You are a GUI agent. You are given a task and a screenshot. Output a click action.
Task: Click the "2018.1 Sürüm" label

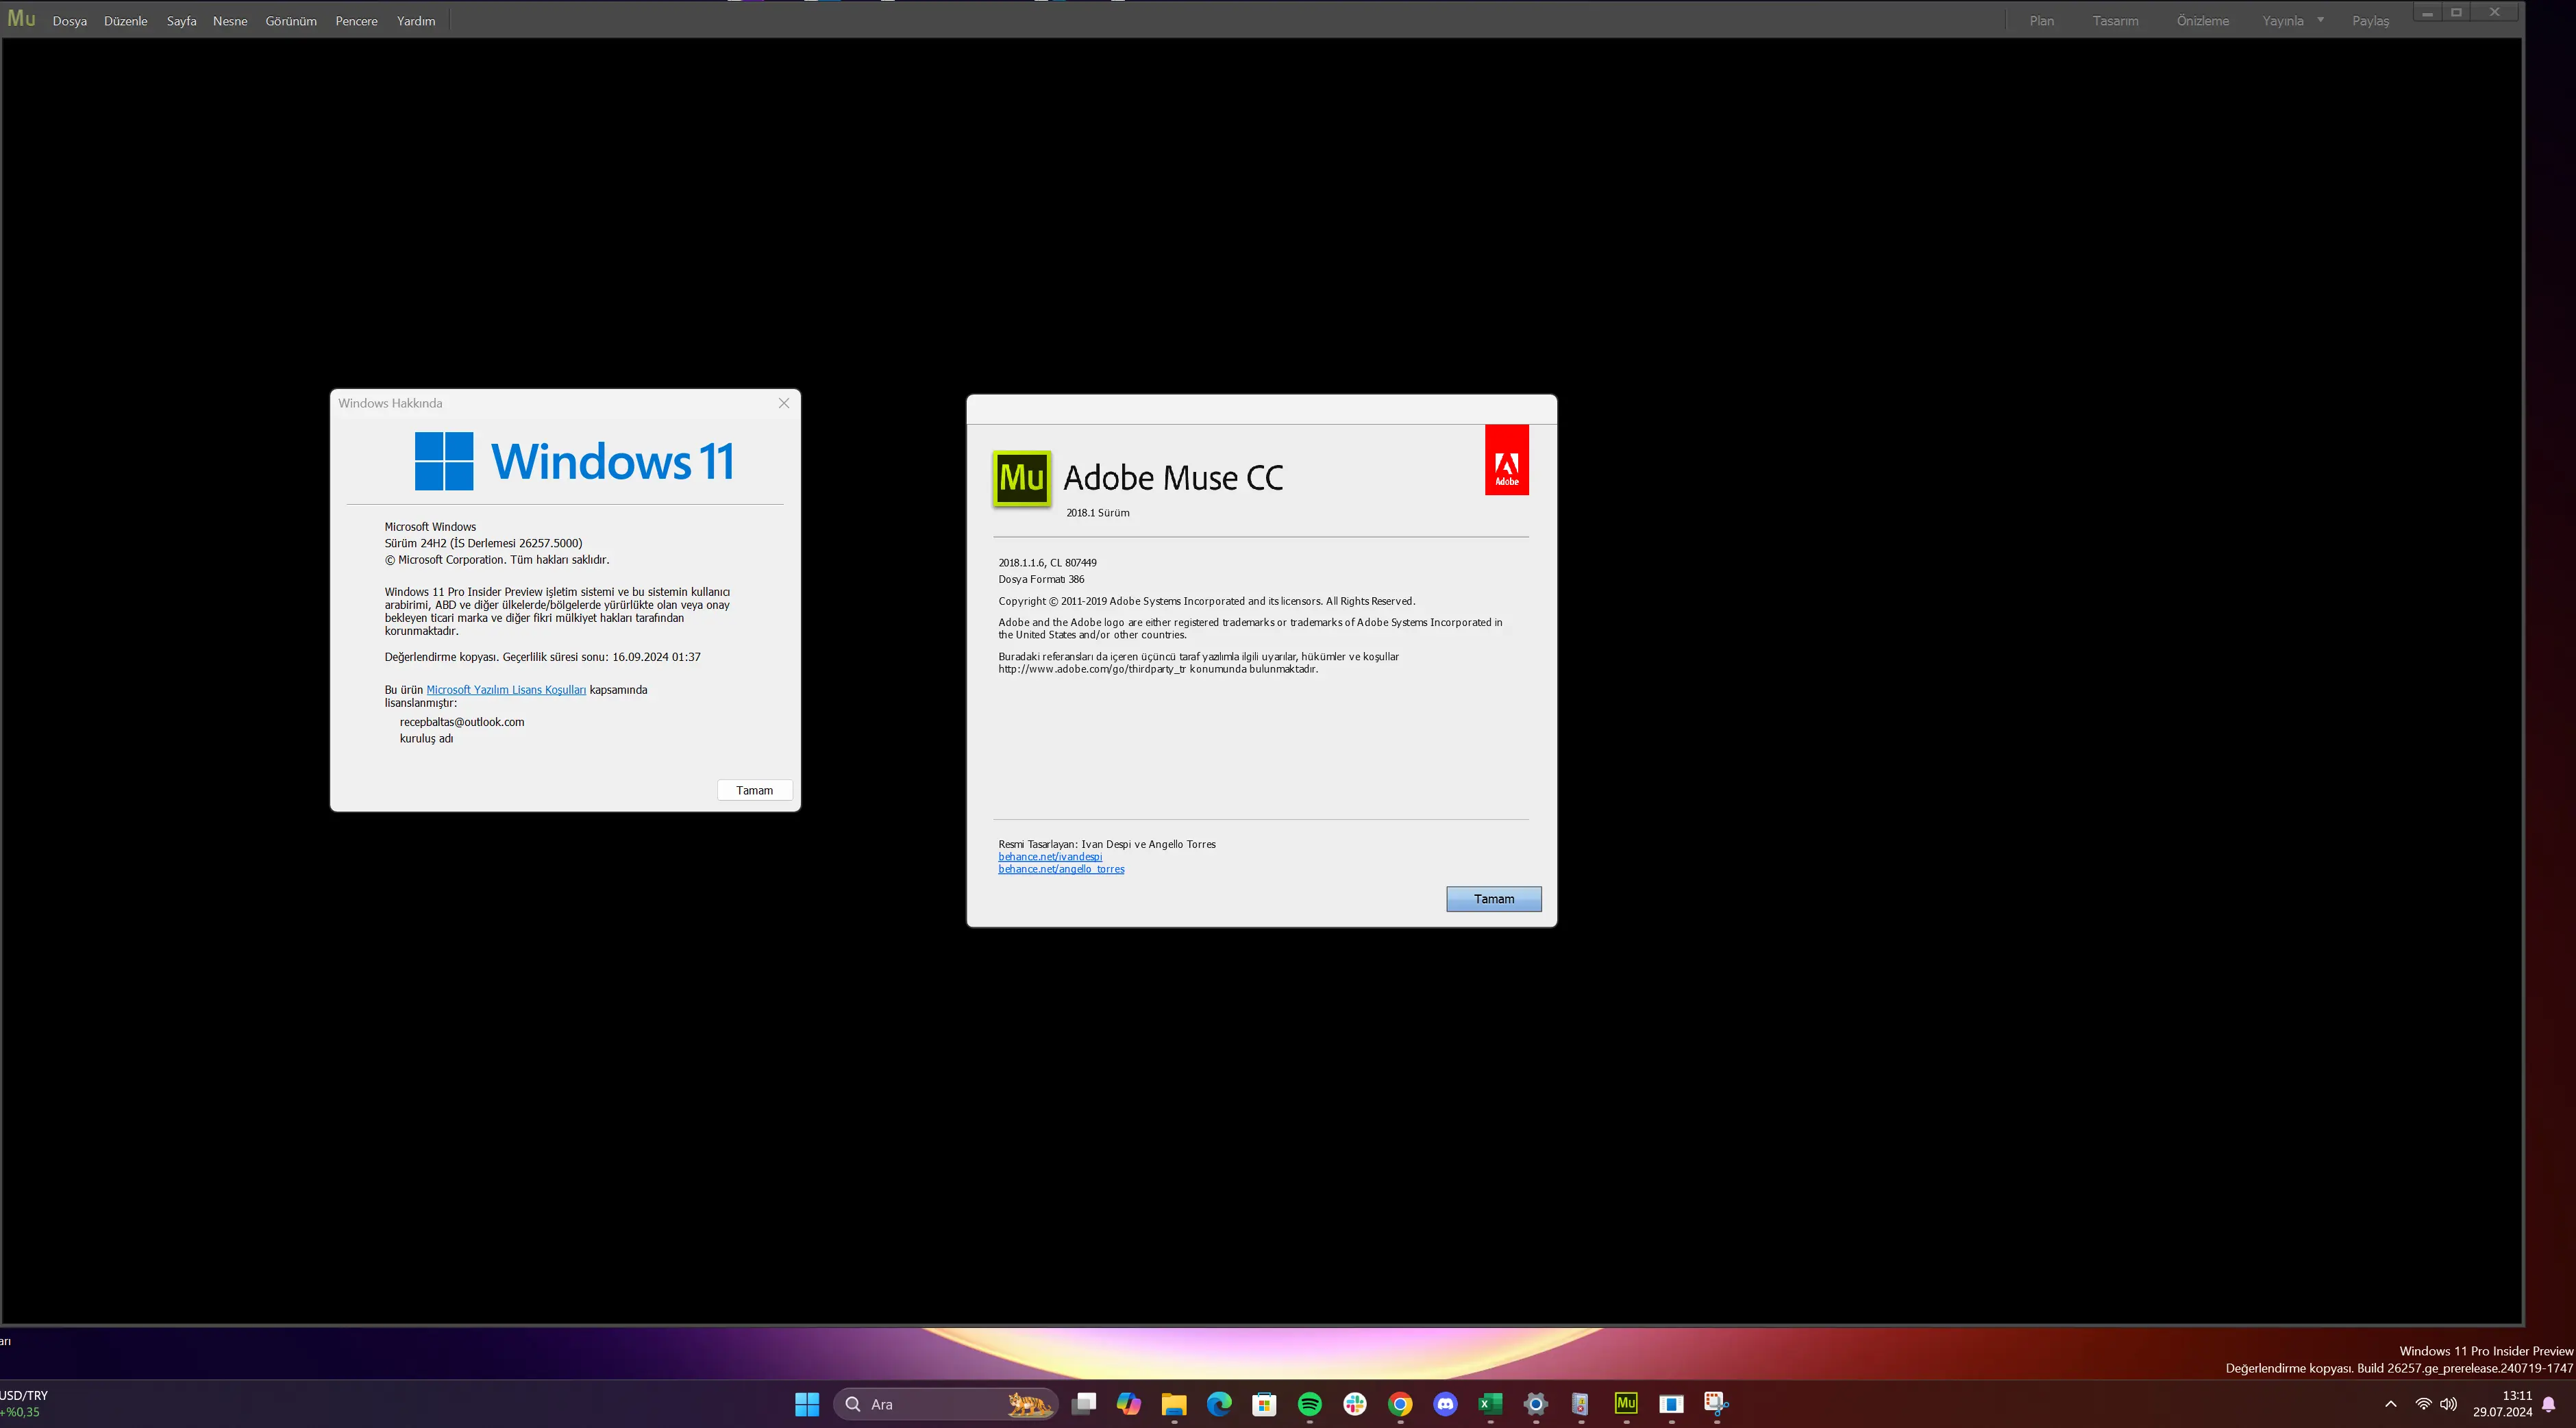tap(1097, 513)
